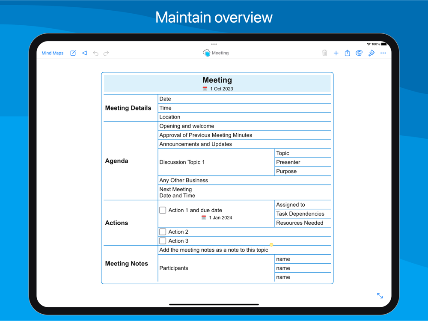Select the Presenter cell
Image resolution: width=428 pixels, height=321 pixels.
(x=303, y=162)
